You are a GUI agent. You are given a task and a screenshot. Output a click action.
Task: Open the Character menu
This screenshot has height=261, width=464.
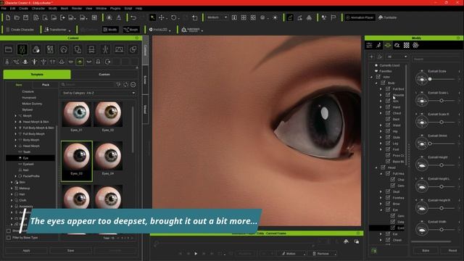[38, 9]
